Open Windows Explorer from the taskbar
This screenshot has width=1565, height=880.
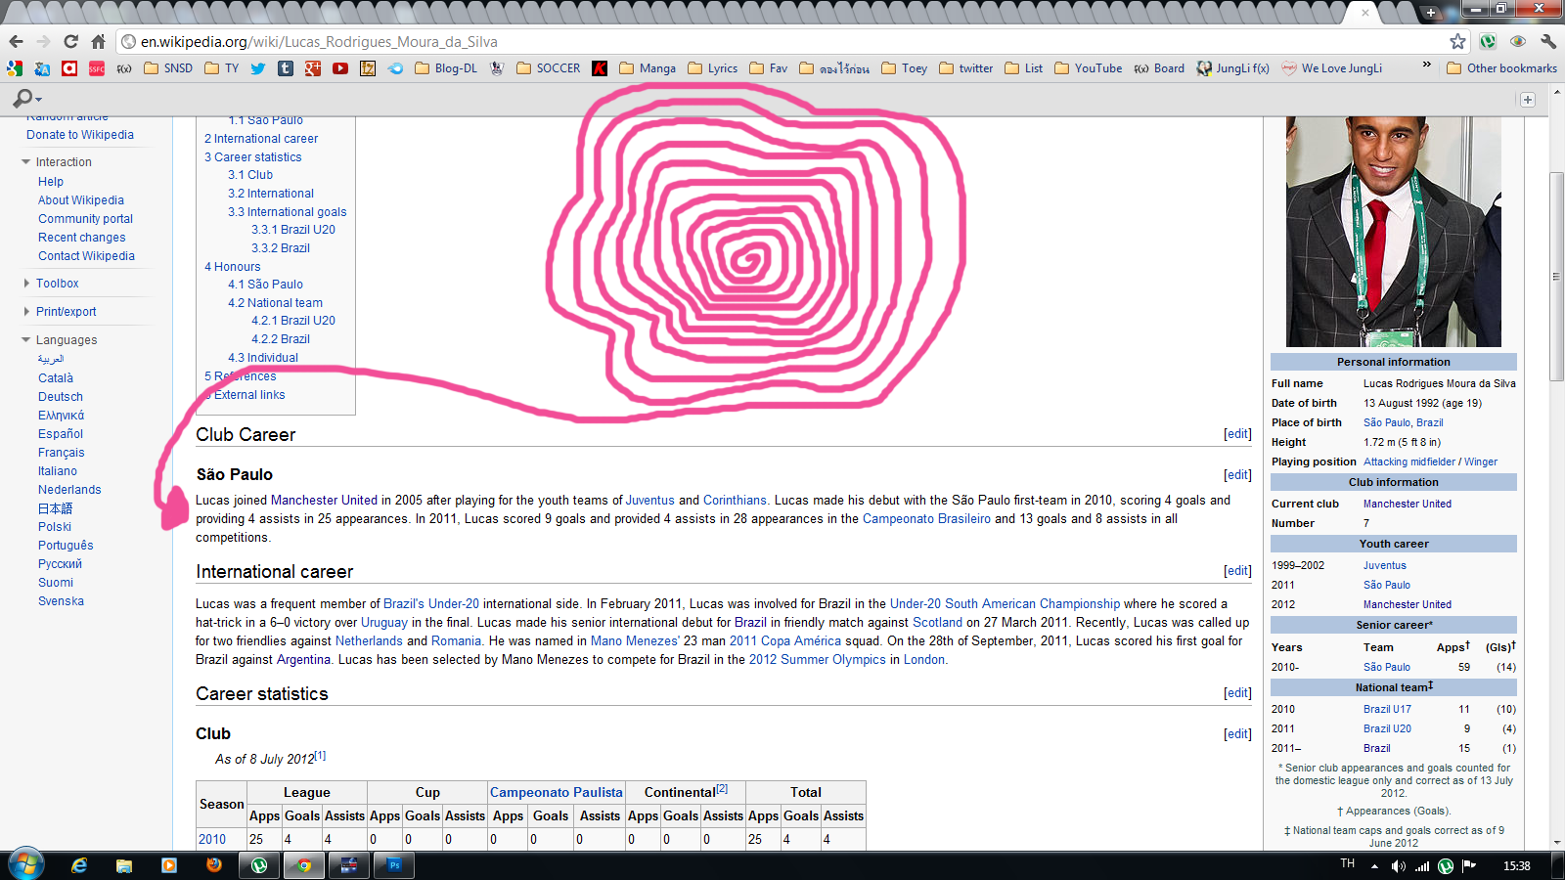click(124, 865)
